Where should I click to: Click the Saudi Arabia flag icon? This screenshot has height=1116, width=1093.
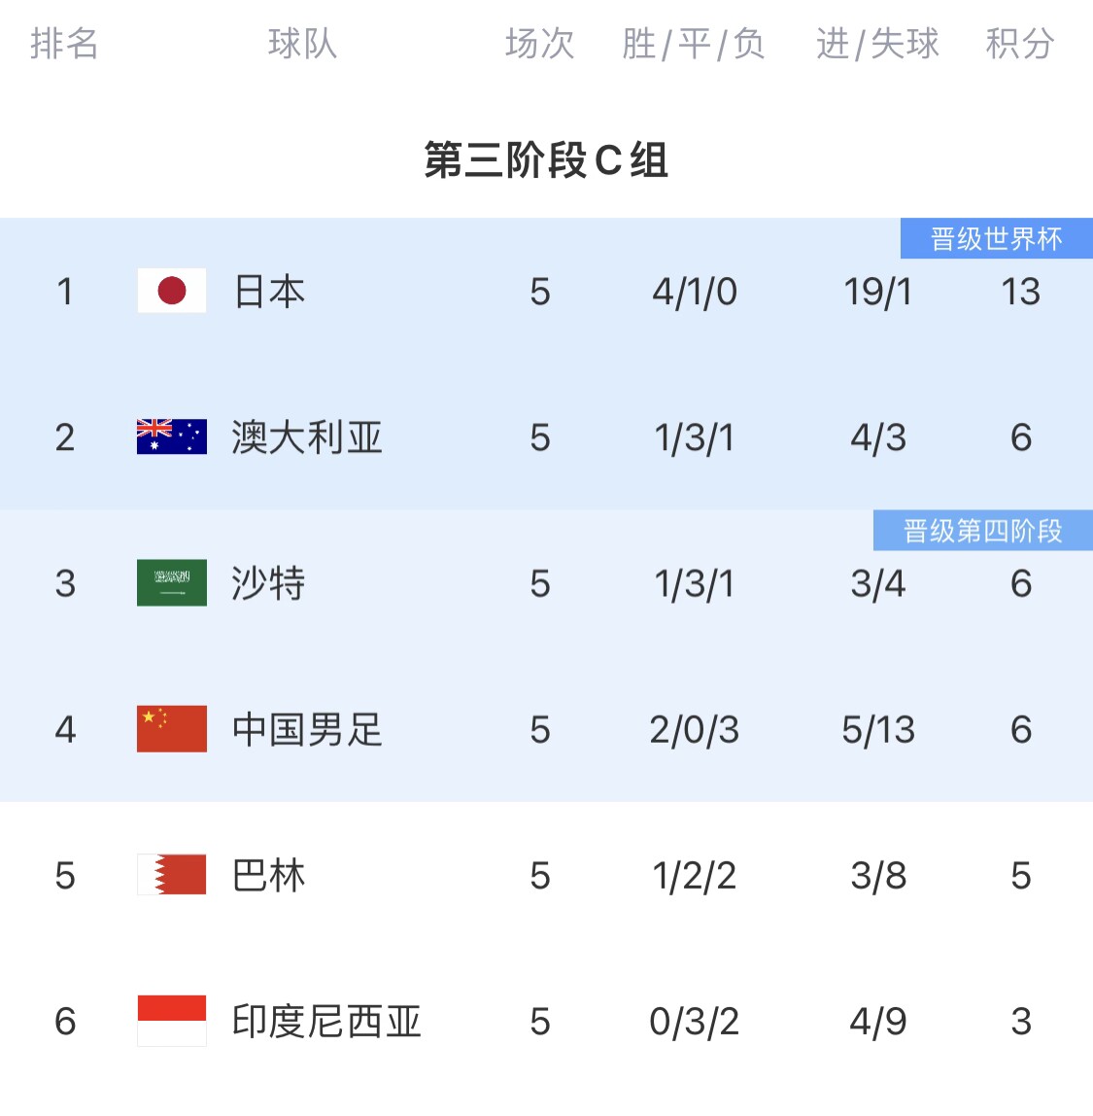(171, 583)
